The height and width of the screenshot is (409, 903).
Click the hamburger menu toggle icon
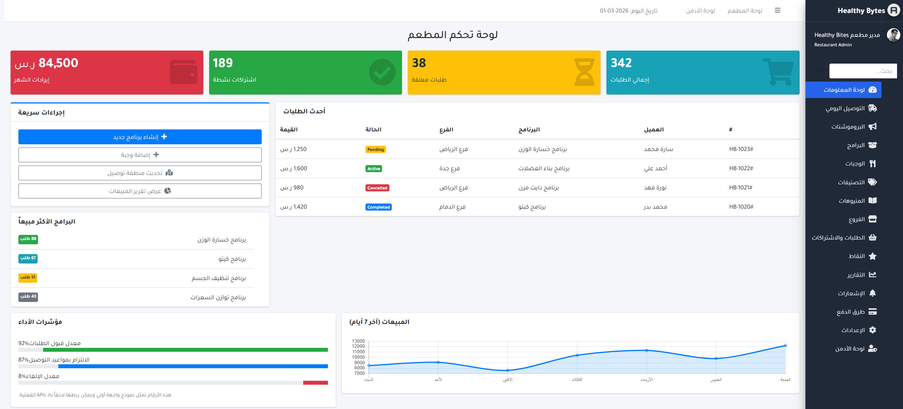click(778, 11)
